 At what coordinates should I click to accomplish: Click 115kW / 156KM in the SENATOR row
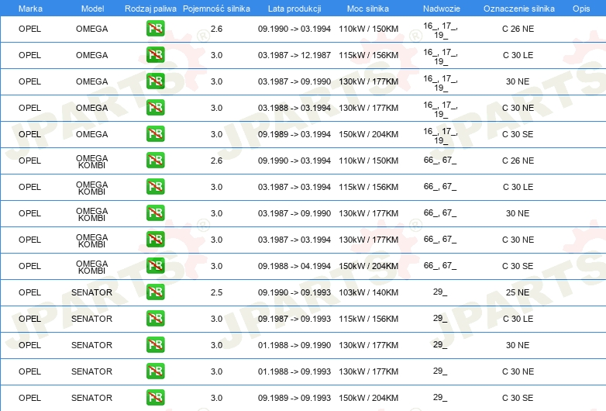pyautogui.click(x=368, y=319)
